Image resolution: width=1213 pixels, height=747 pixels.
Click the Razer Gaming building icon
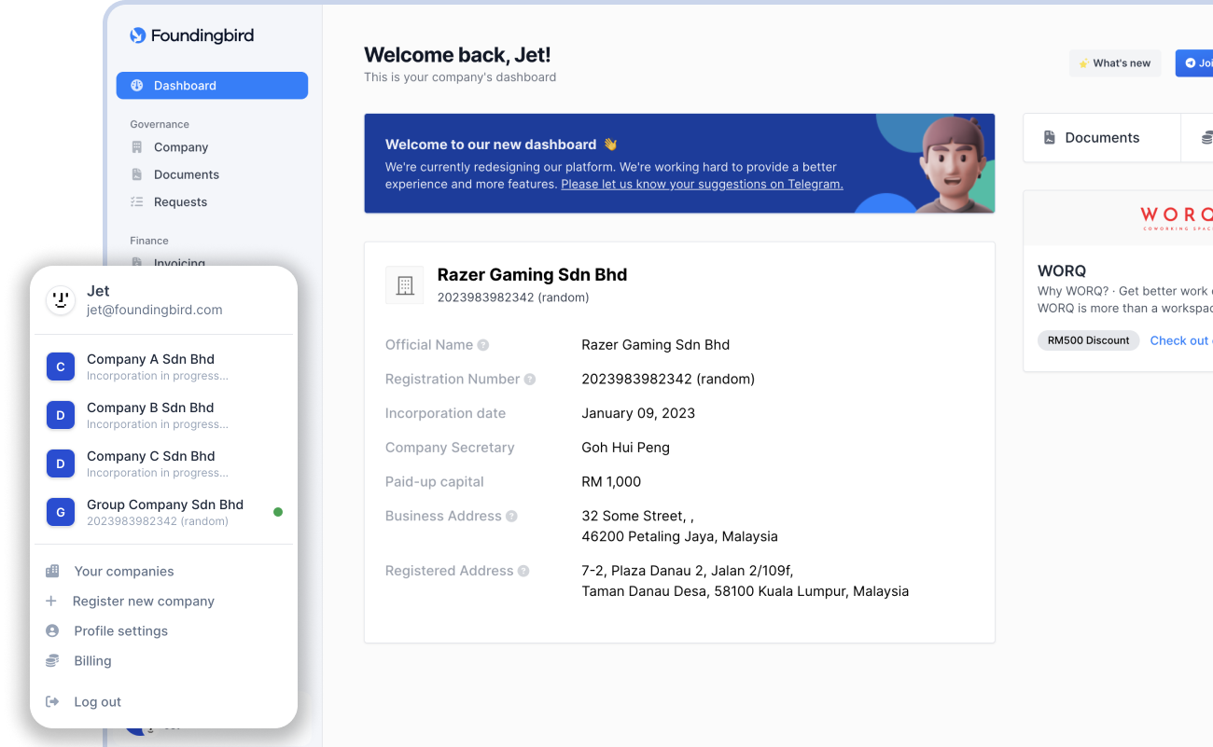(x=405, y=285)
